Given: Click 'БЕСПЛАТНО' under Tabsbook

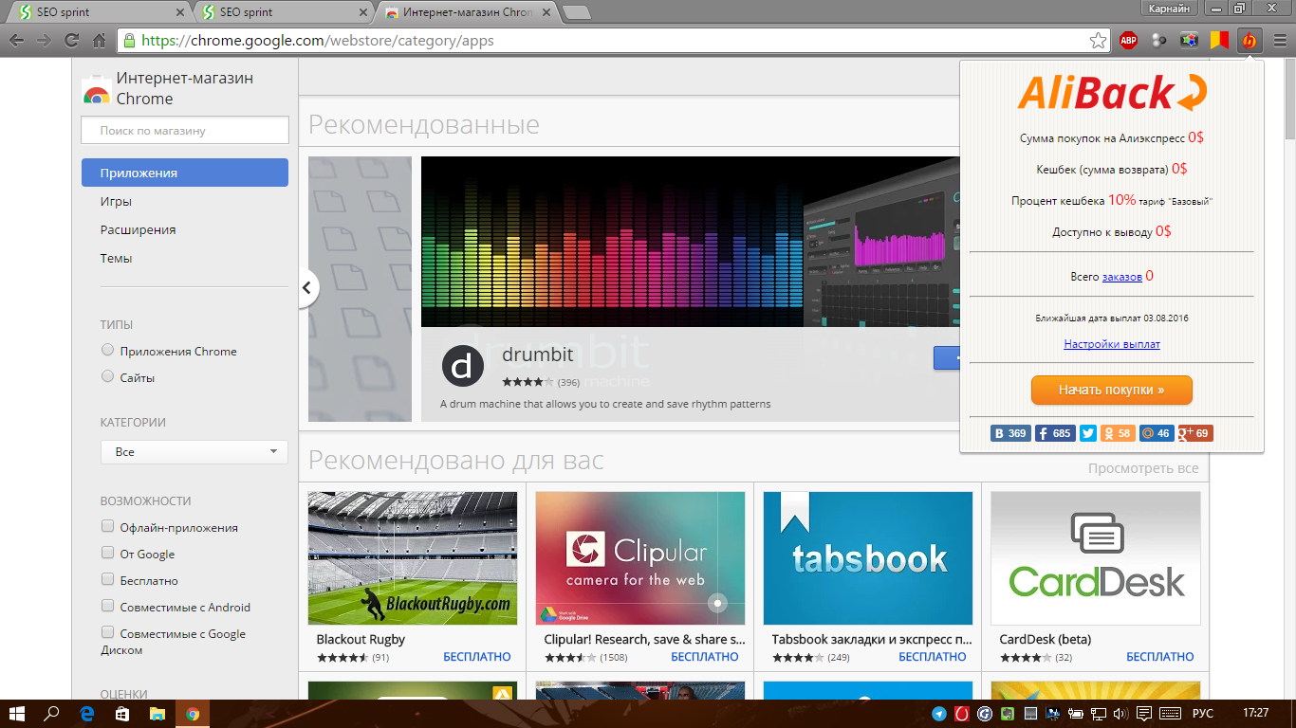Looking at the screenshot, I should [x=933, y=657].
